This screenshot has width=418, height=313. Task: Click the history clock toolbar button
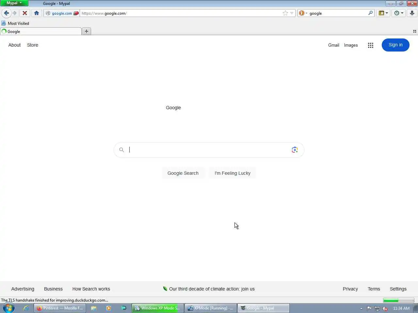397,13
